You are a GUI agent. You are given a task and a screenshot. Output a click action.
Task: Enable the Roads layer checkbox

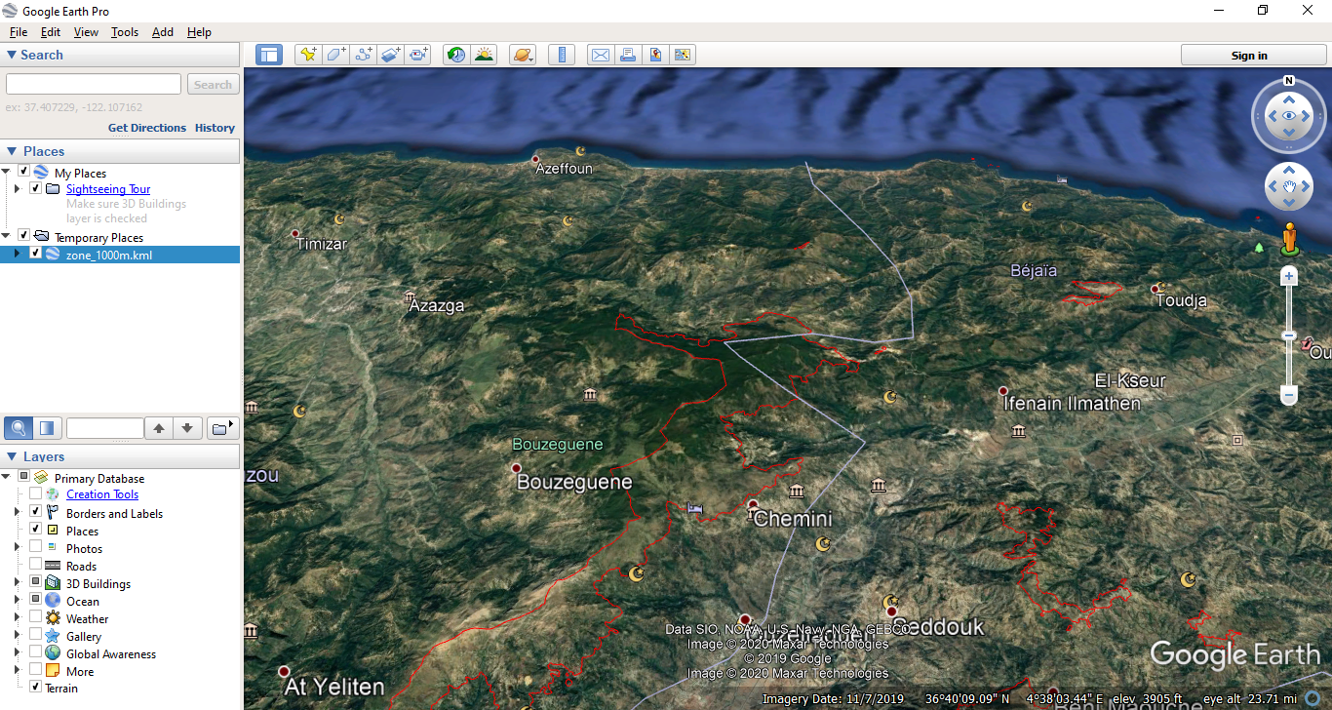coord(36,566)
